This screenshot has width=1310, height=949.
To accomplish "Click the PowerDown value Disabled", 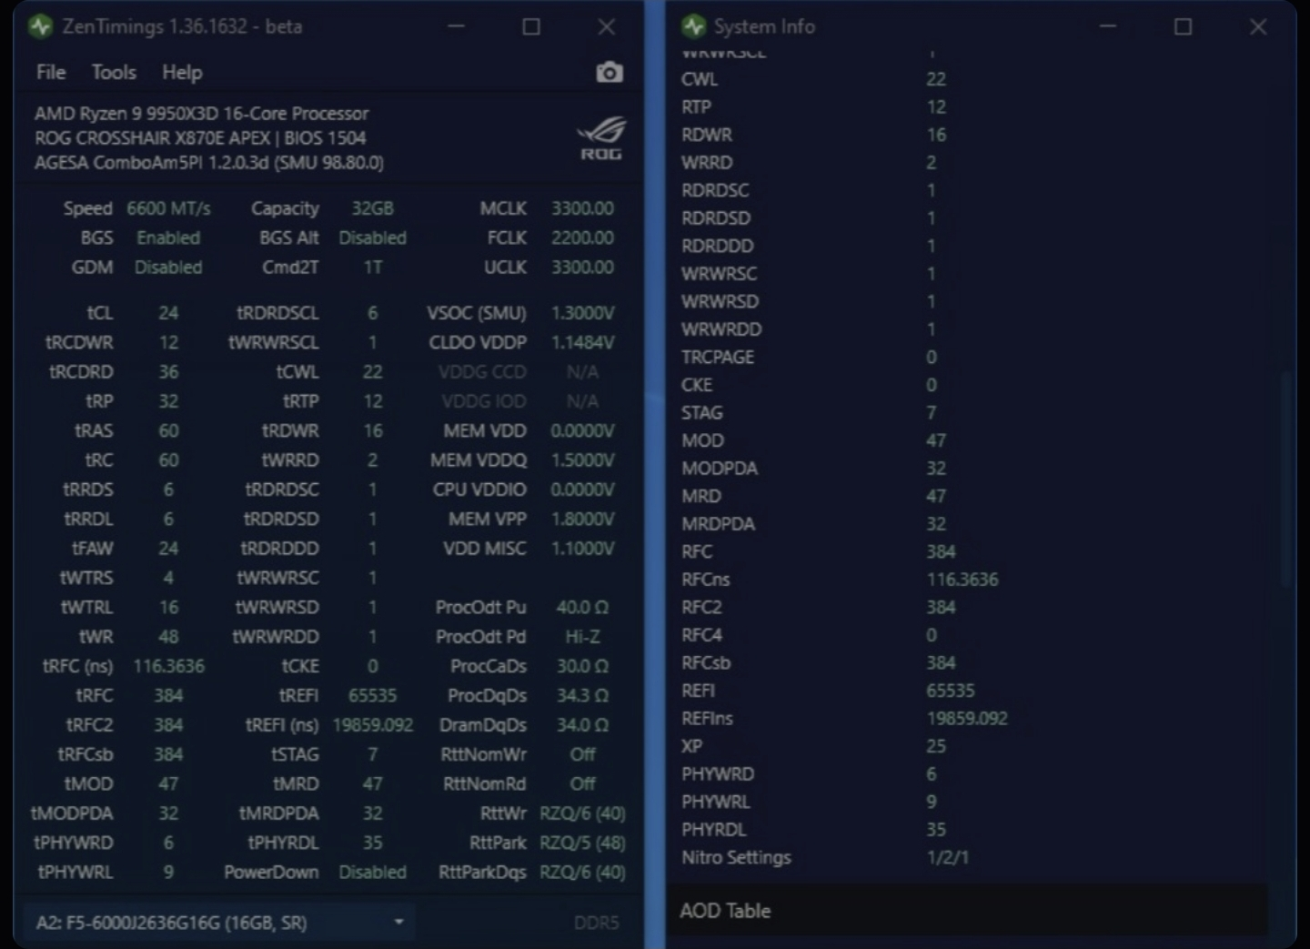I will (373, 873).
